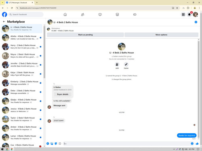Open the Friends icon in top navigation
Viewport: 202px width, 151px height.
pyautogui.click(x=82, y=14)
